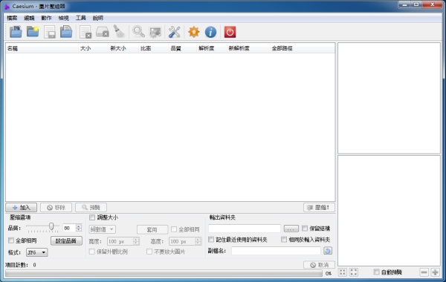446x282 pixels.
Task: Click the blue About info icon
Action: tap(210, 32)
